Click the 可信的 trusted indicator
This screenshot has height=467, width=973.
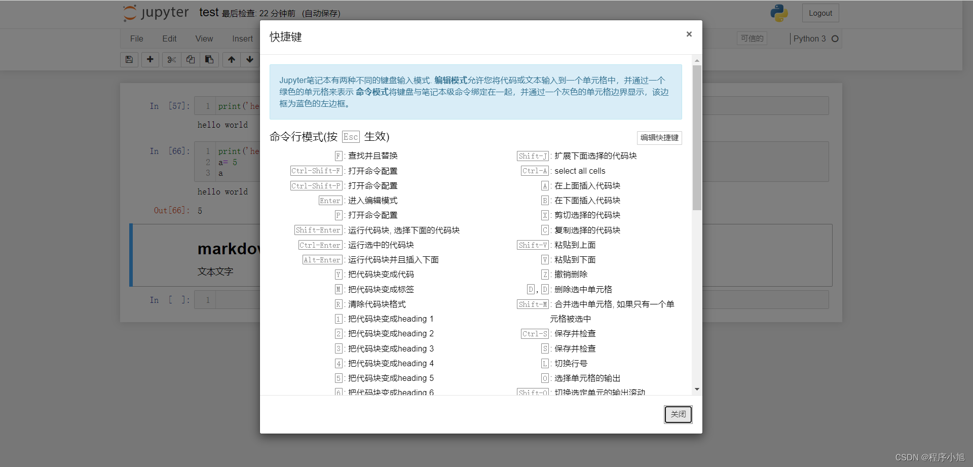(x=752, y=38)
